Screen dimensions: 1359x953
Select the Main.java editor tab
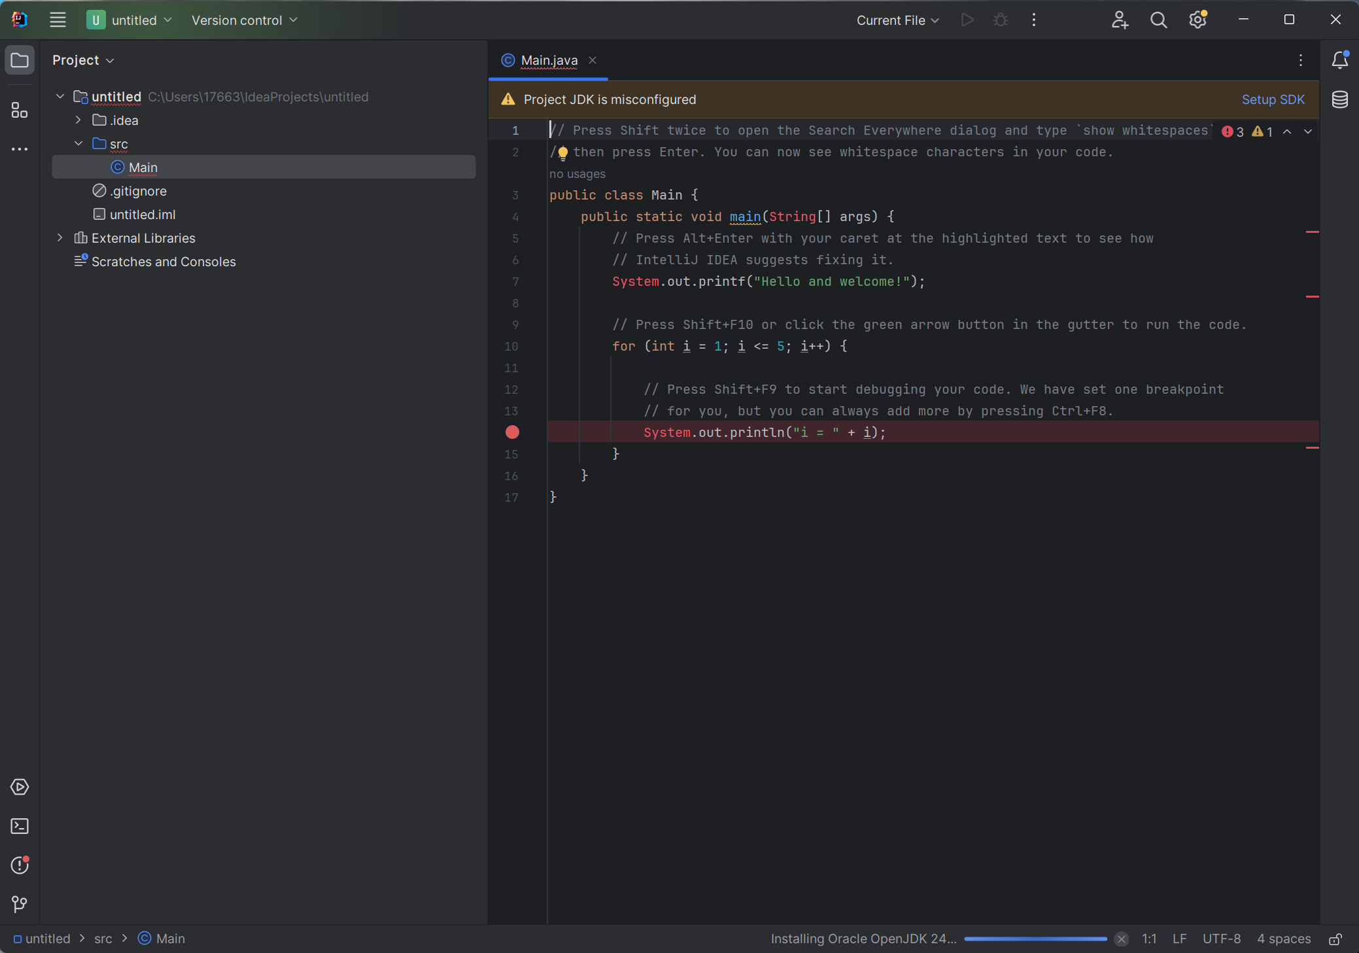click(549, 60)
